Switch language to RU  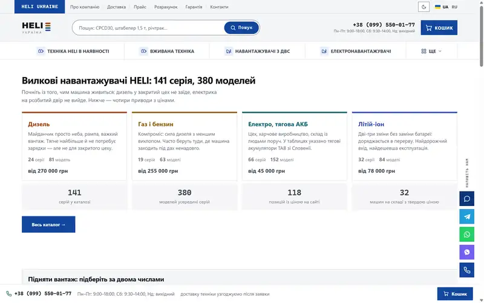[454, 7]
